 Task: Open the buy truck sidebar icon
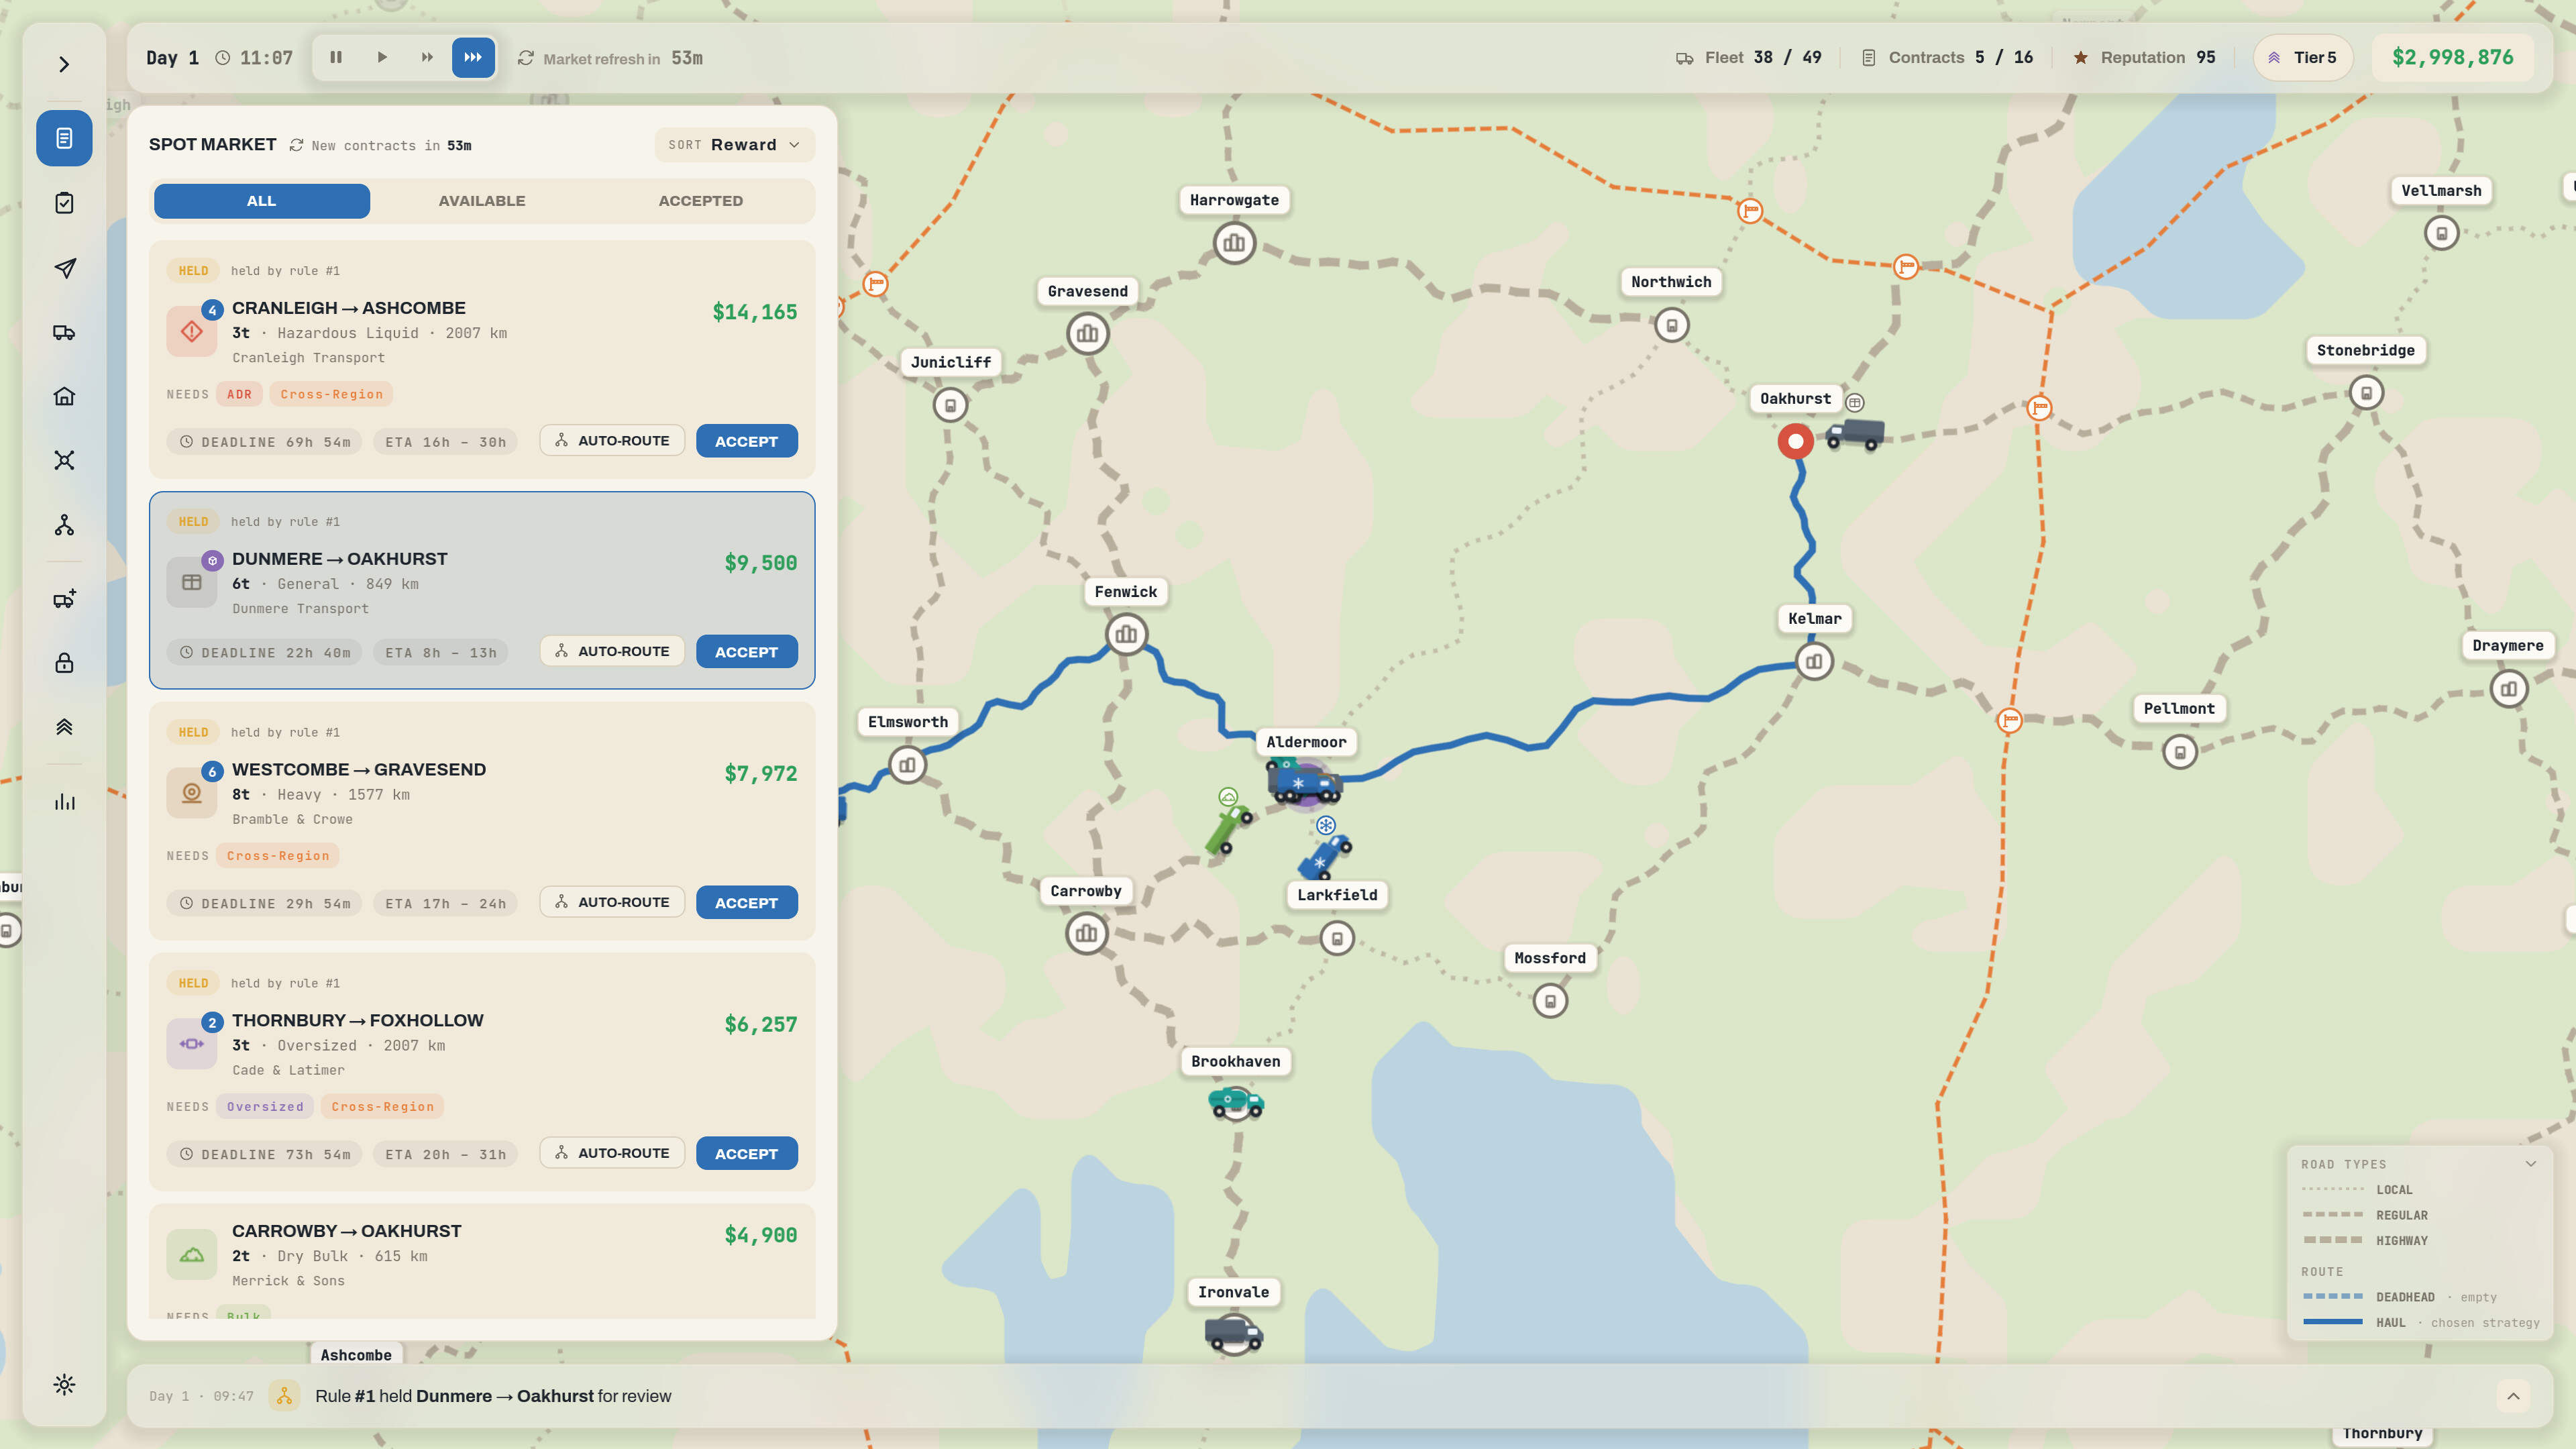64,599
